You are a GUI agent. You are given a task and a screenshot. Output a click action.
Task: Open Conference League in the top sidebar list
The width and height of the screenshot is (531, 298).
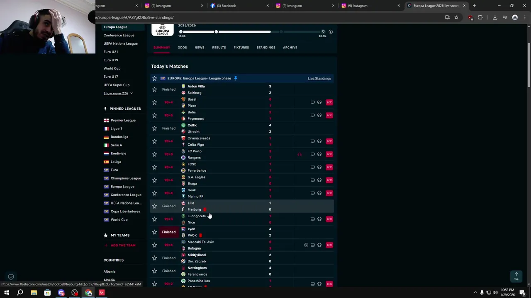(119, 35)
